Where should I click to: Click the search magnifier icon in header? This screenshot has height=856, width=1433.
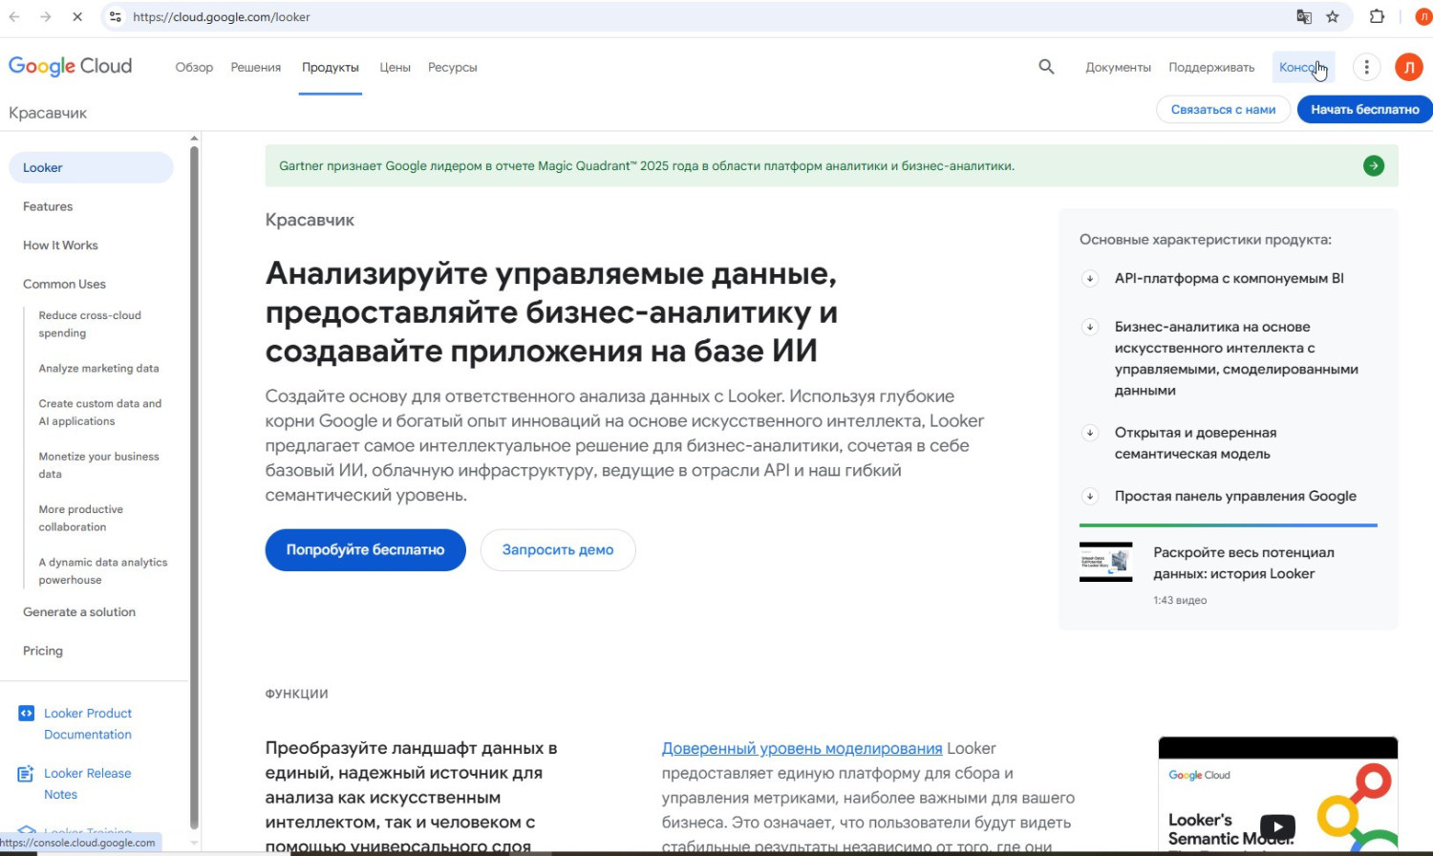(1046, 67)
